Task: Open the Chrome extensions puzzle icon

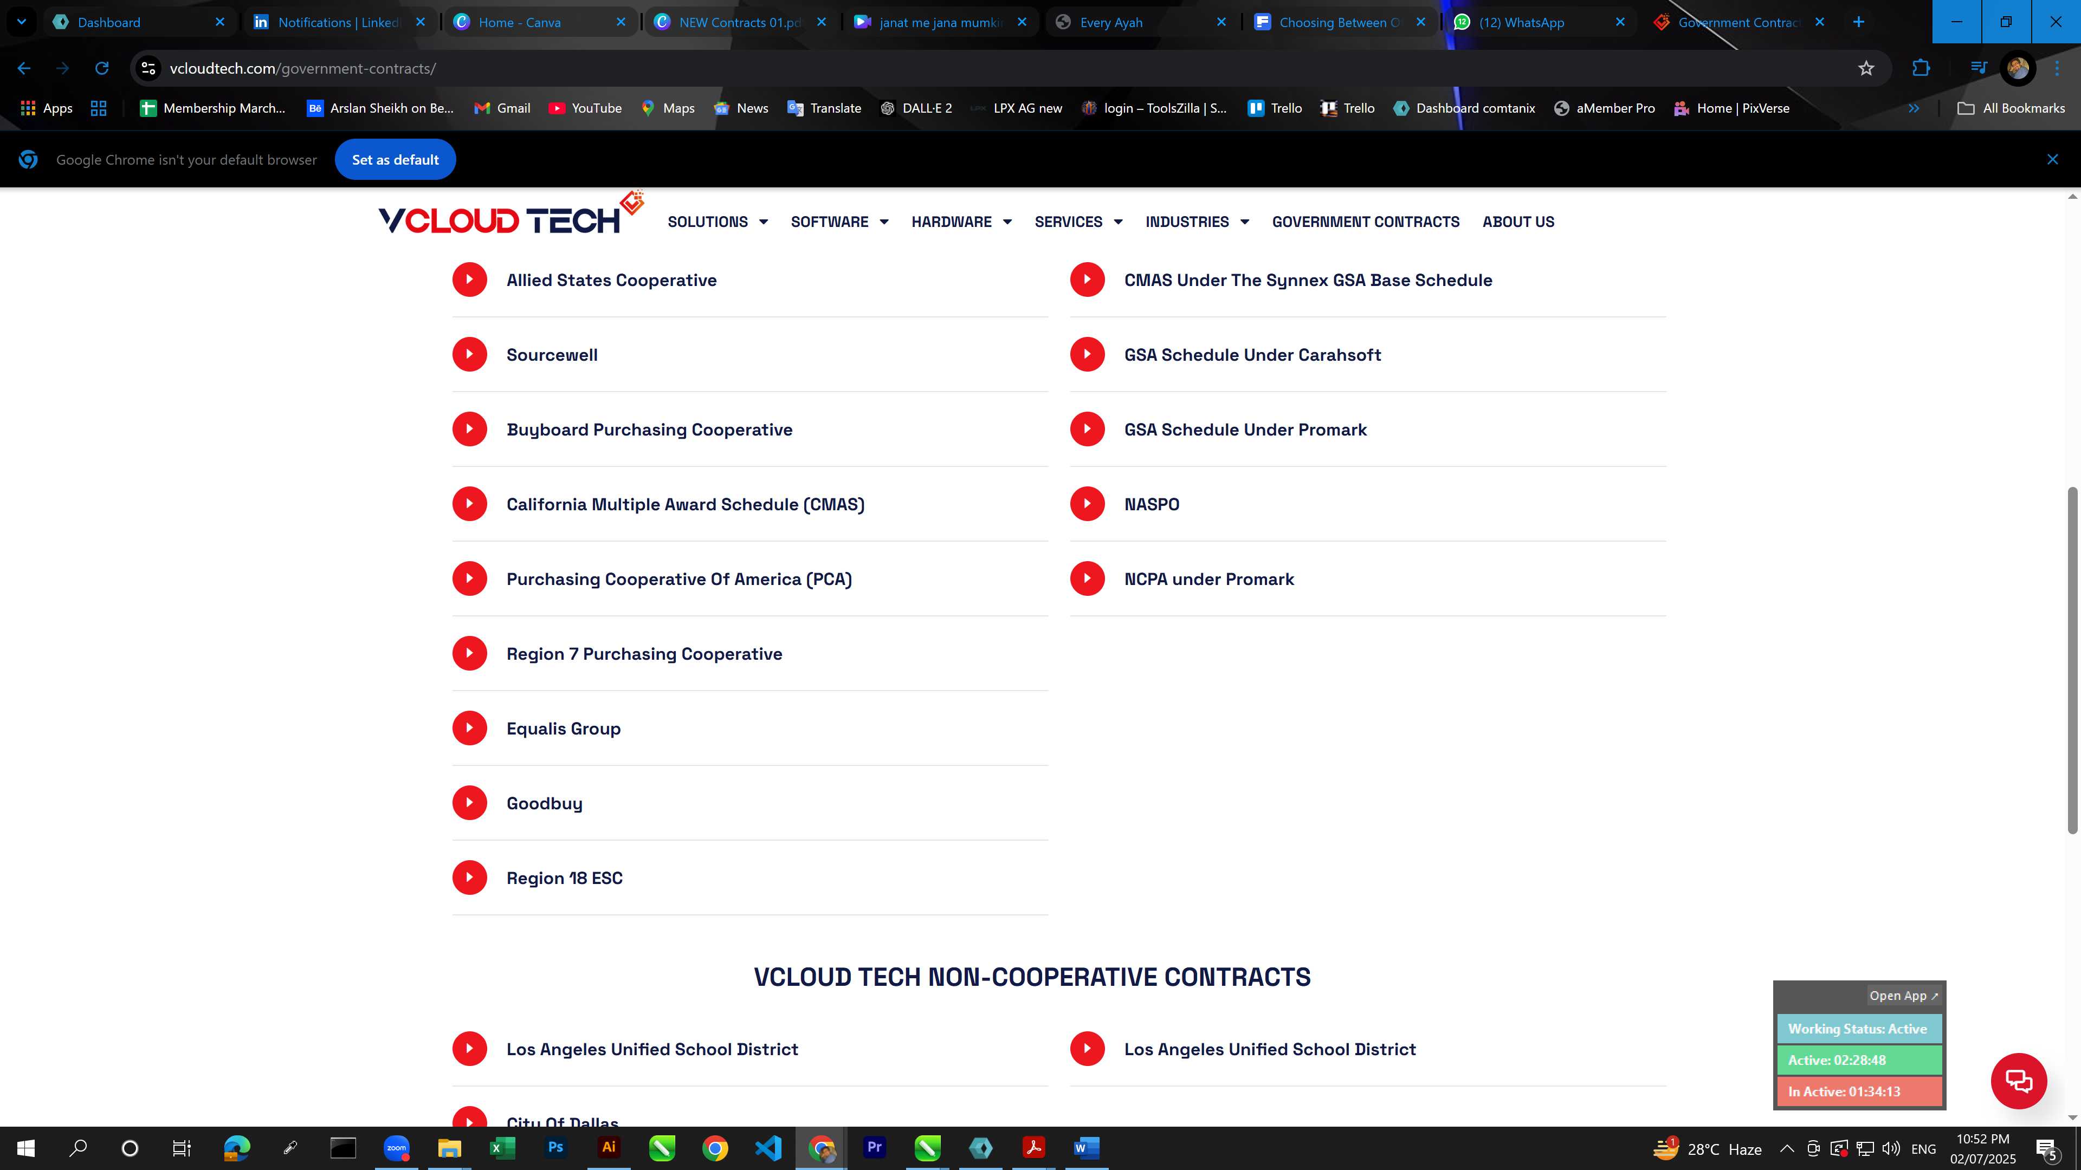Action: pyautogui.click(x=1921, y=69)
